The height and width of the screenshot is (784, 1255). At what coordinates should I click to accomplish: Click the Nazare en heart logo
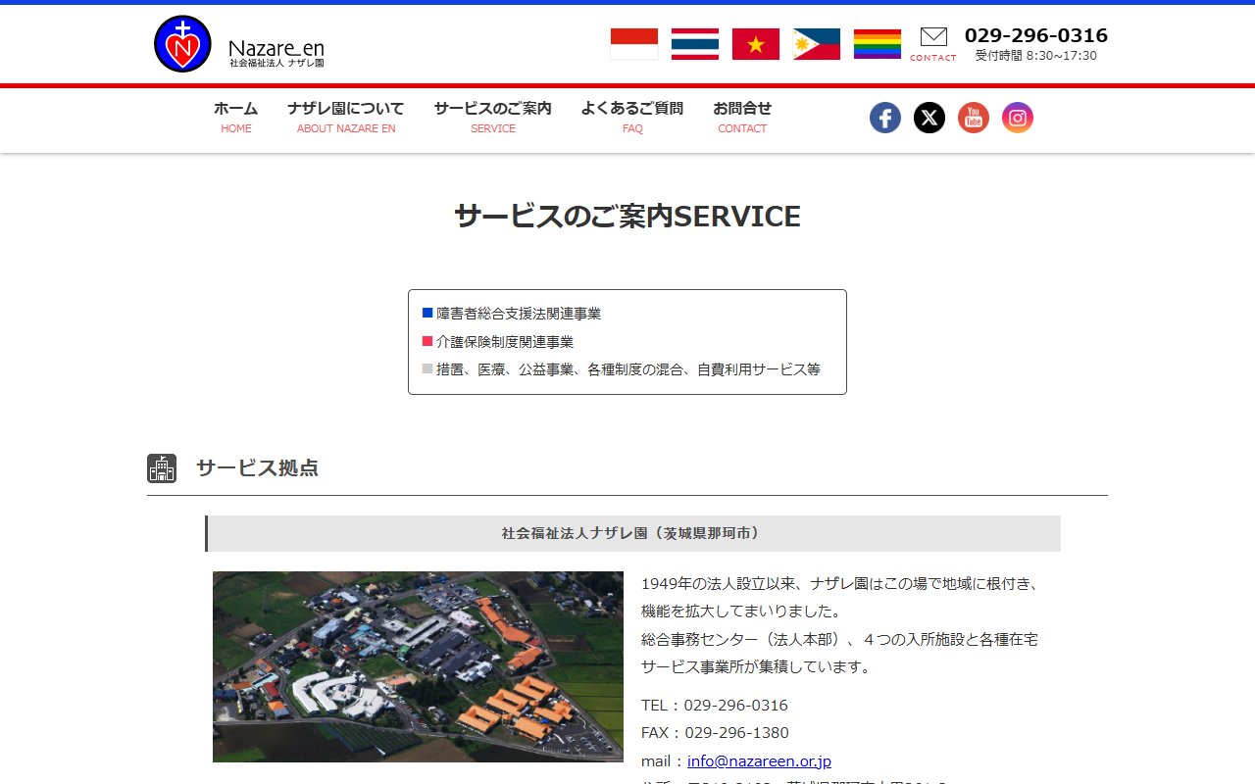(x=182, y=44)
